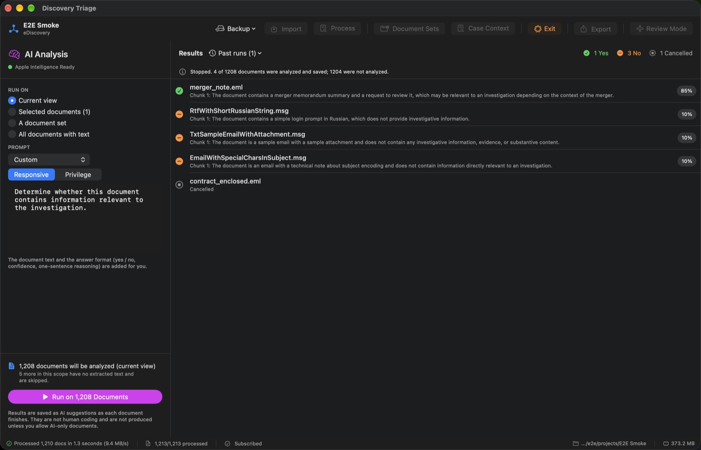The width and height of the screenshot is (701, 450).
Task: Click the Processed 1,210 docs status text
Action: point(71,443)
